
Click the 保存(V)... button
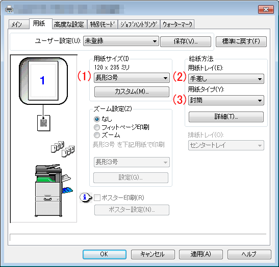[186, 41]
